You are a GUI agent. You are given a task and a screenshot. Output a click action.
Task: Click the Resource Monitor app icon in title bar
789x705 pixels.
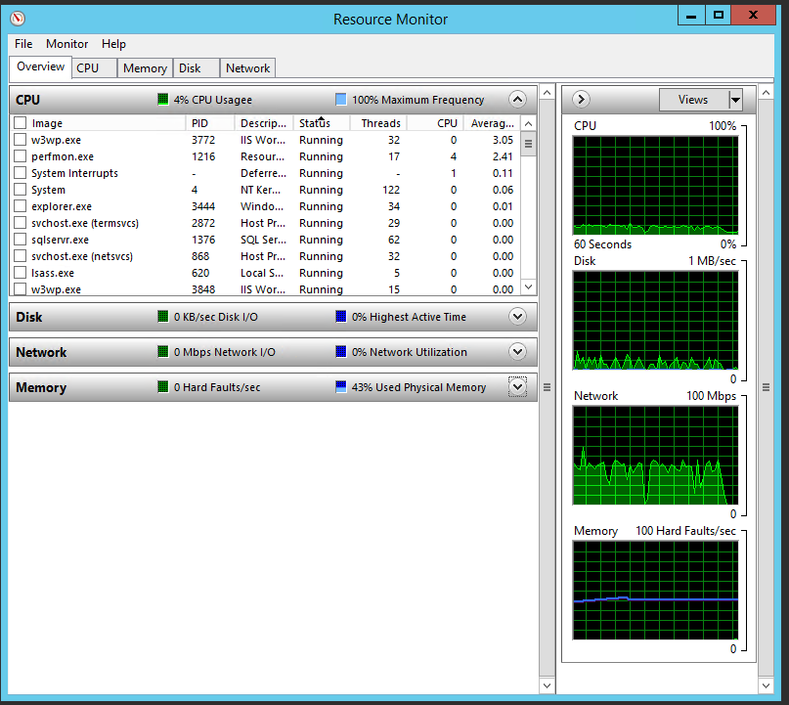click(x=18, y=19)
